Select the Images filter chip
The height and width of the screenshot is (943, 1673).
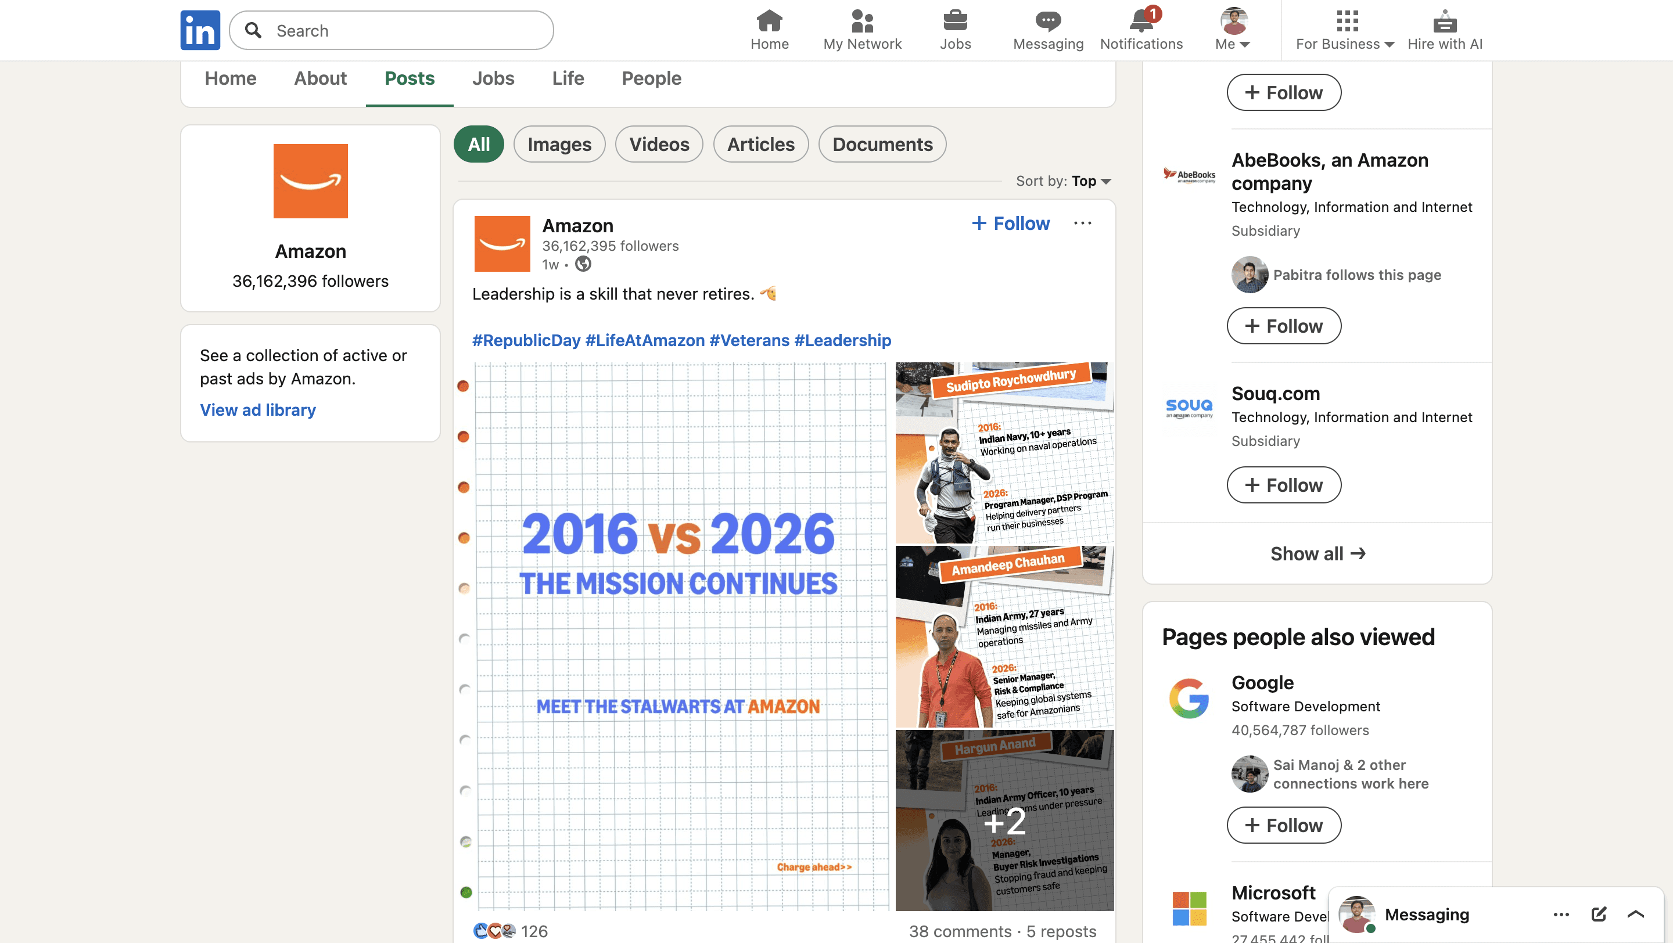[x=559, y=144]
